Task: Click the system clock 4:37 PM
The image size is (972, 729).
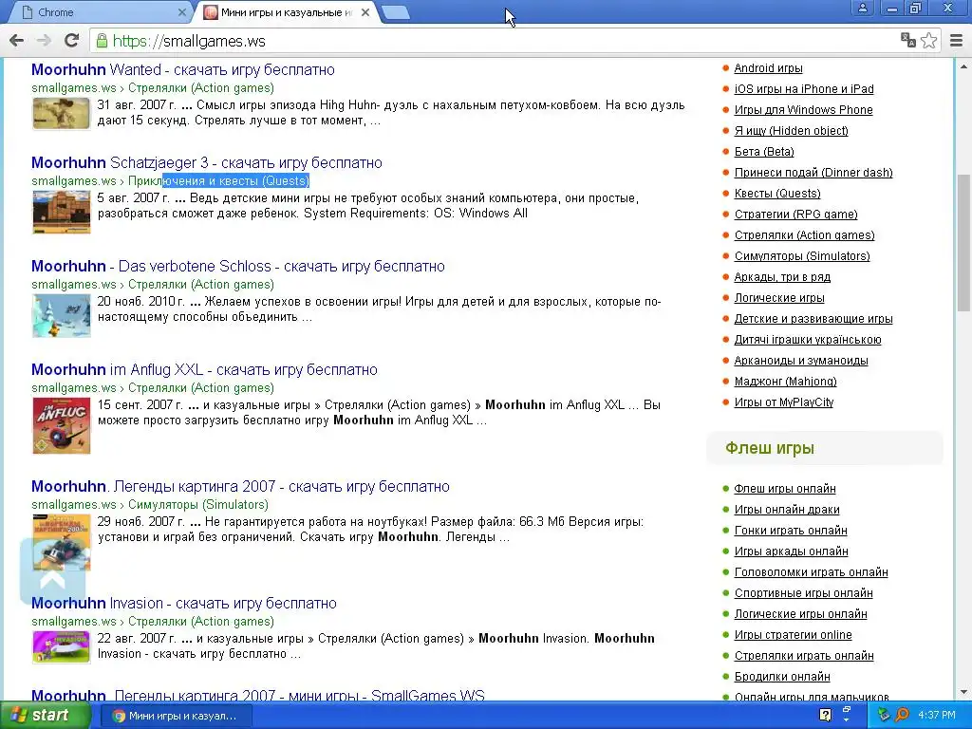Action: coord(937,716)
